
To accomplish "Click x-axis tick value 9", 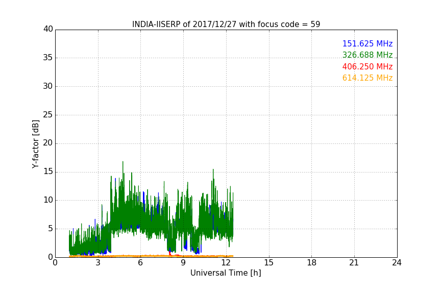I will click(x=183, y=263).
